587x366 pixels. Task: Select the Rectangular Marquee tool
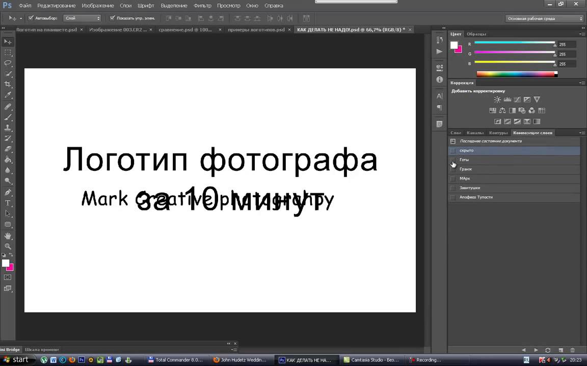8,52
